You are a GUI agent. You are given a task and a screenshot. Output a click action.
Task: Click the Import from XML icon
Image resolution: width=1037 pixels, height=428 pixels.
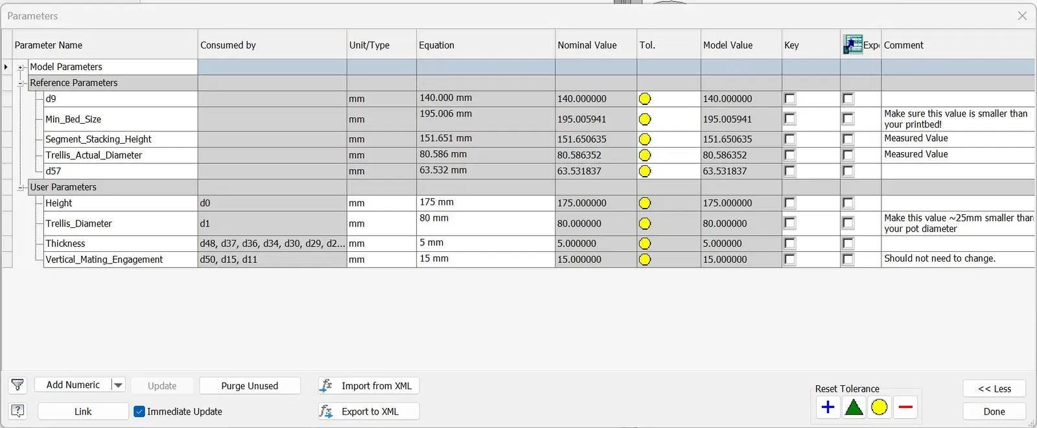click(326, 386)
